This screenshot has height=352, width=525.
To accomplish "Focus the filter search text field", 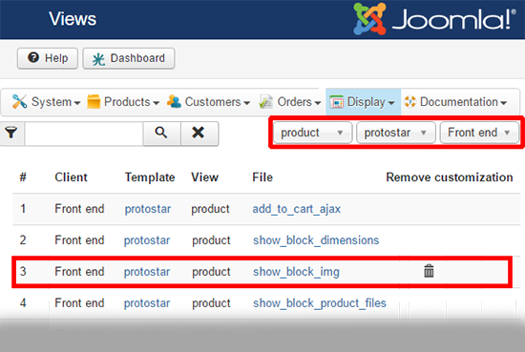I will tap(84, 134).
